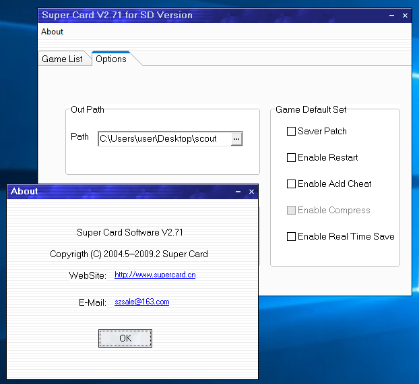Close the About dialog window
Viewport: 419px width, 384px height.
(251, 192)
